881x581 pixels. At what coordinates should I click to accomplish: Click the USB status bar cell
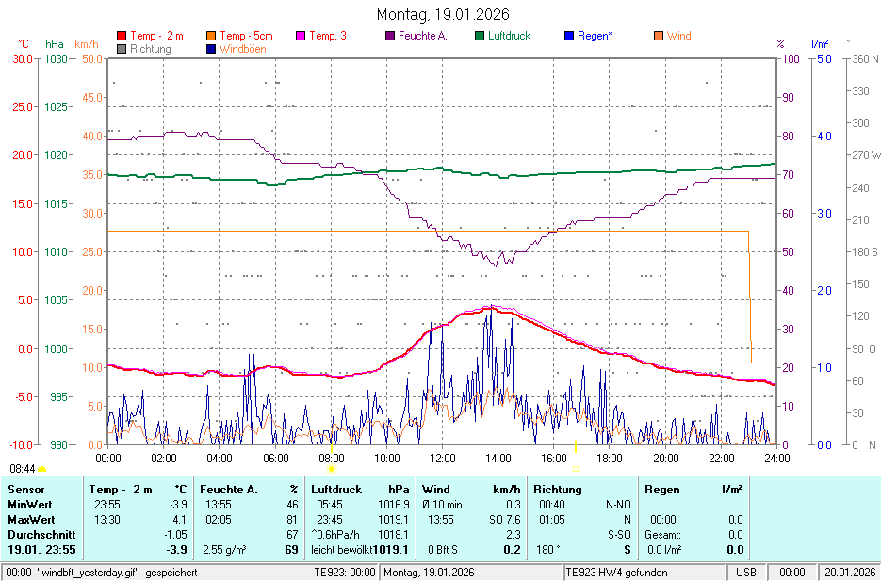click(x=745, y=573)
